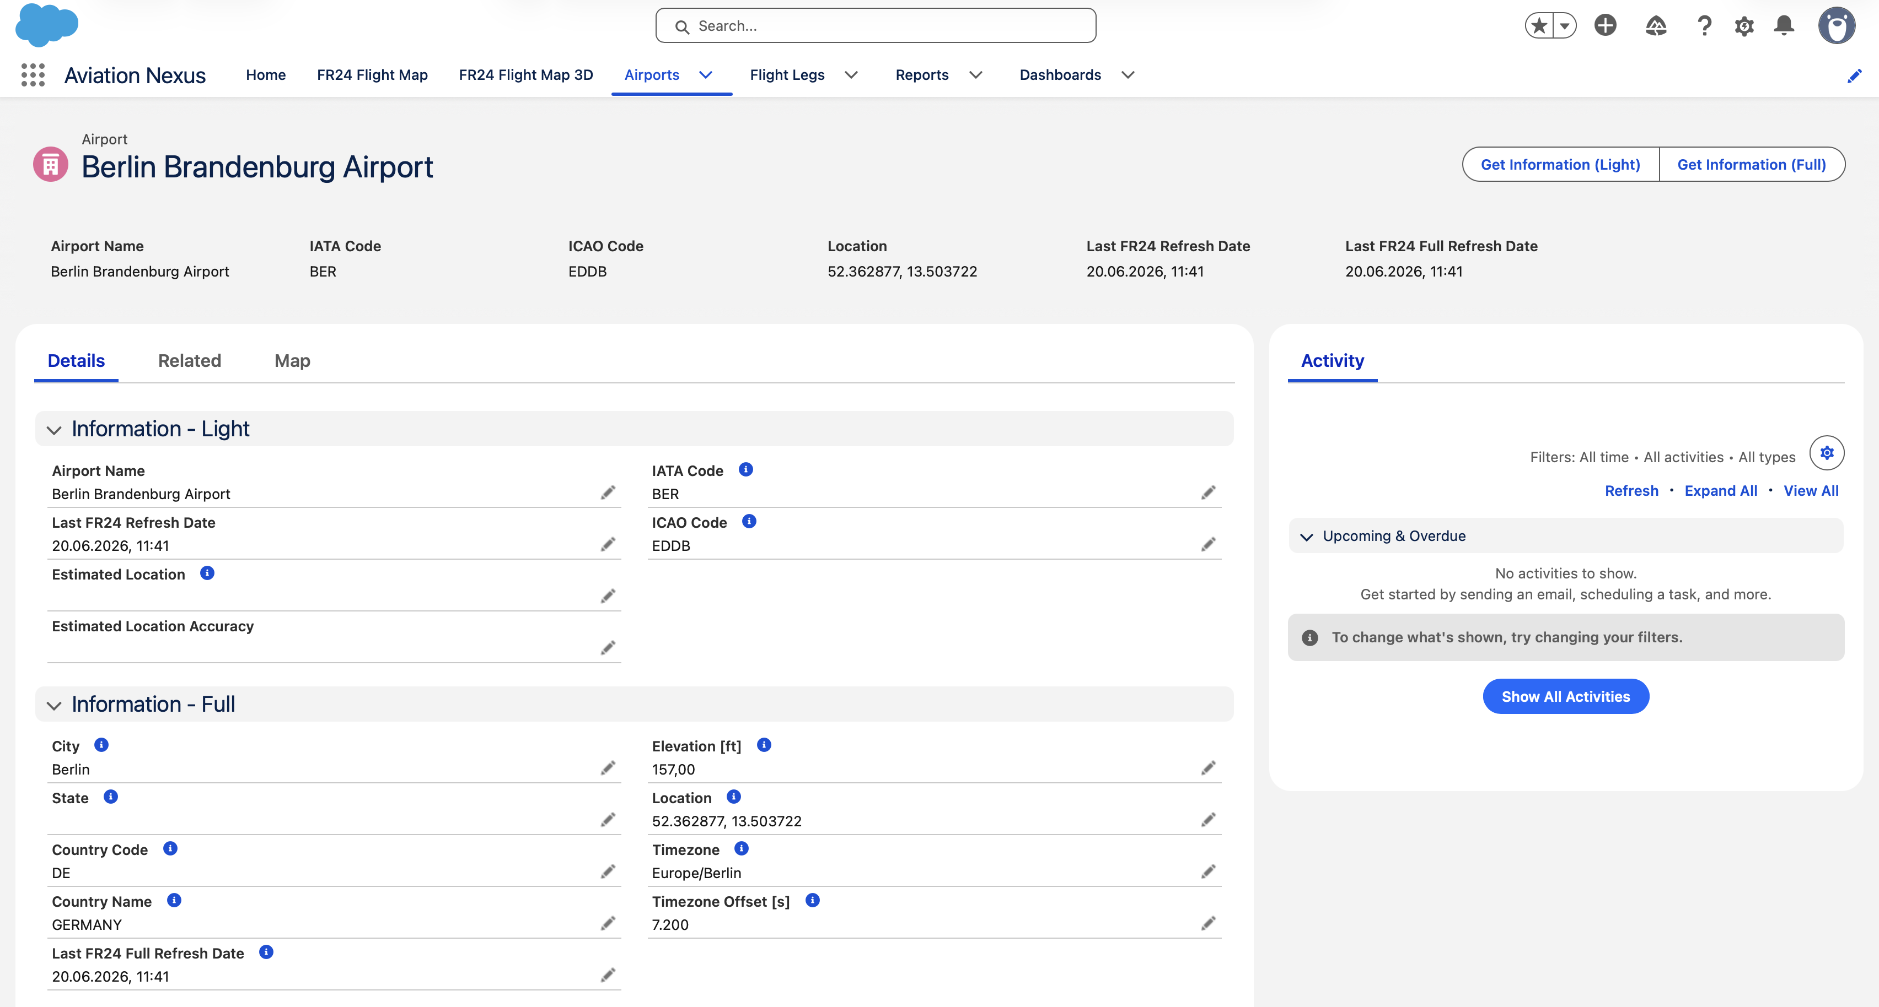
Task: Edit Last FR24 Full Refresh Date pencil
Action: pyautogui.click(x=608, y=976)
